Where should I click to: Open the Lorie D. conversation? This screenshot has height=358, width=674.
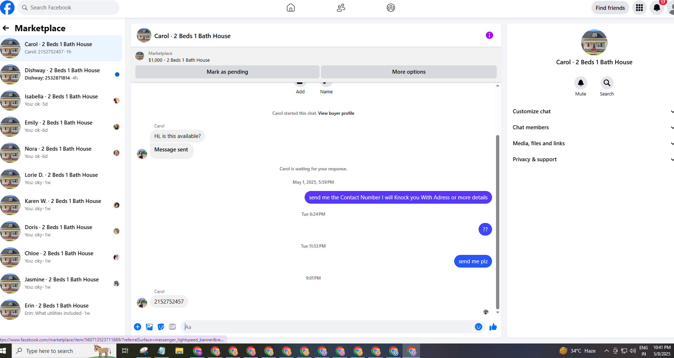(x=61, y=179)
